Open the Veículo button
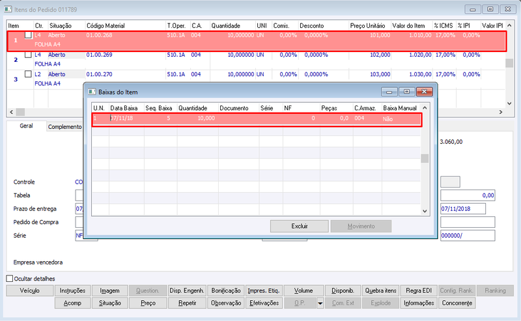 point(30,290)
